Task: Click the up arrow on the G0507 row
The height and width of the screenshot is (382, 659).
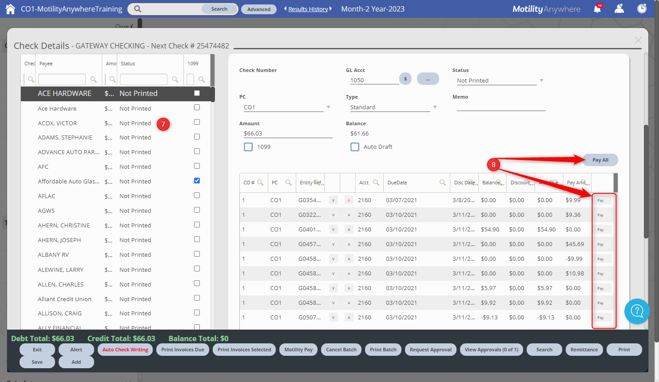Action: pos(349,318)
